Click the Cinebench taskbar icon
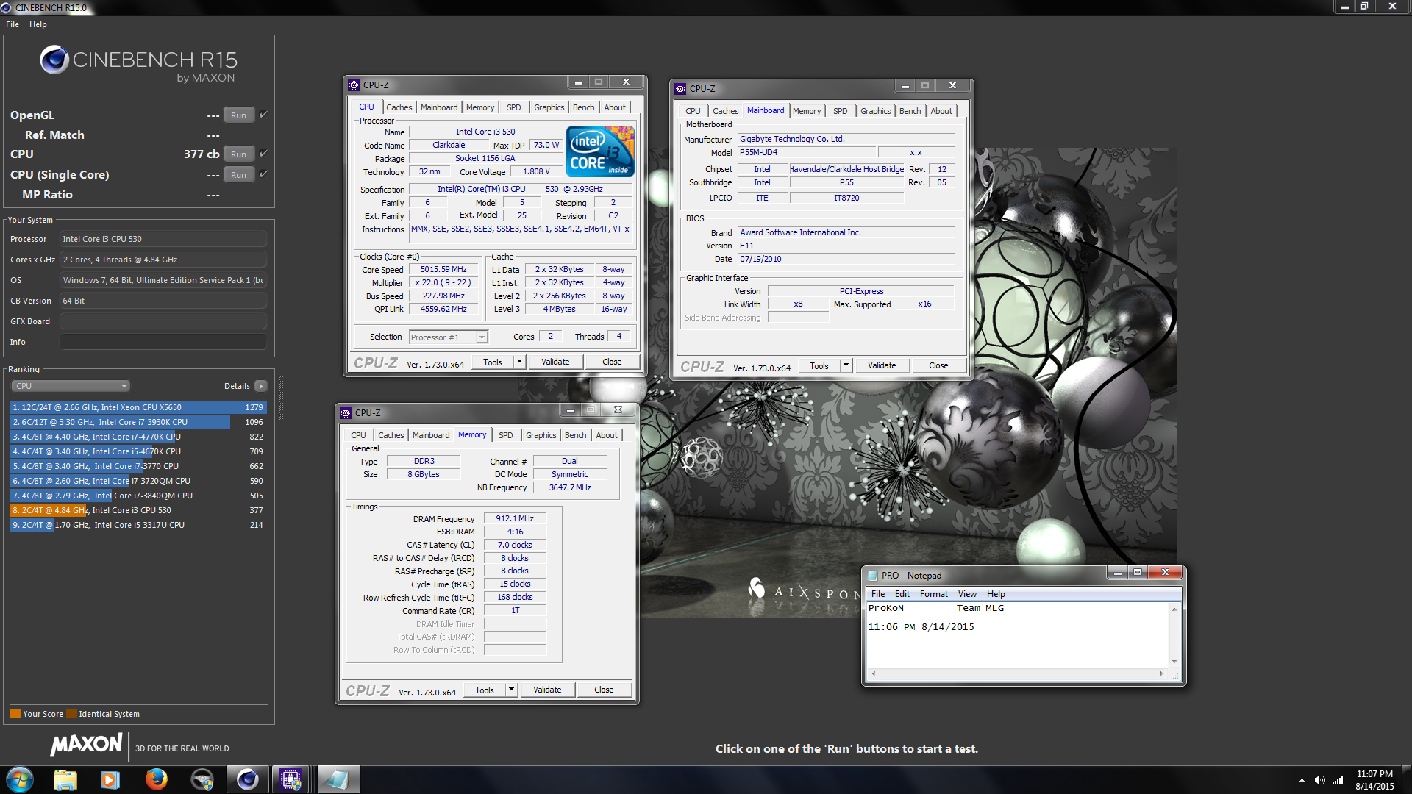This screenshot has height=794, width=1412. click(x=247, y=779)
